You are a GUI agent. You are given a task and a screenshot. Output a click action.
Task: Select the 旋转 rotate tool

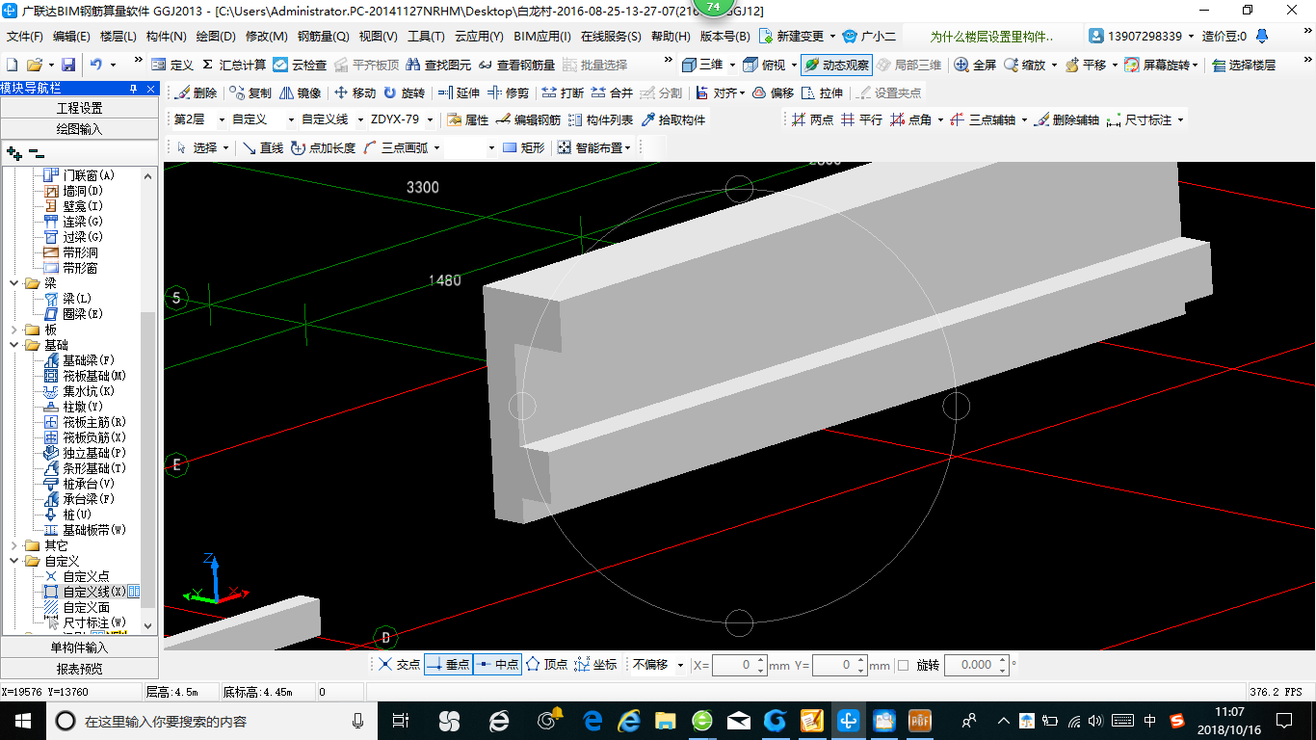[404, 92]
